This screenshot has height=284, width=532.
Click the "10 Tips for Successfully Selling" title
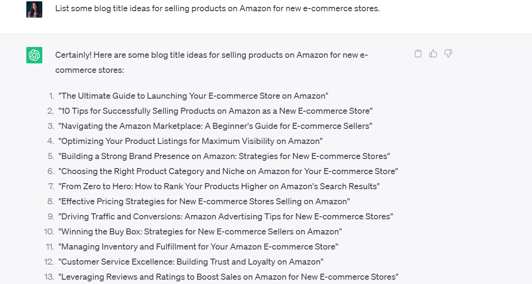click(x=215, y=111)
